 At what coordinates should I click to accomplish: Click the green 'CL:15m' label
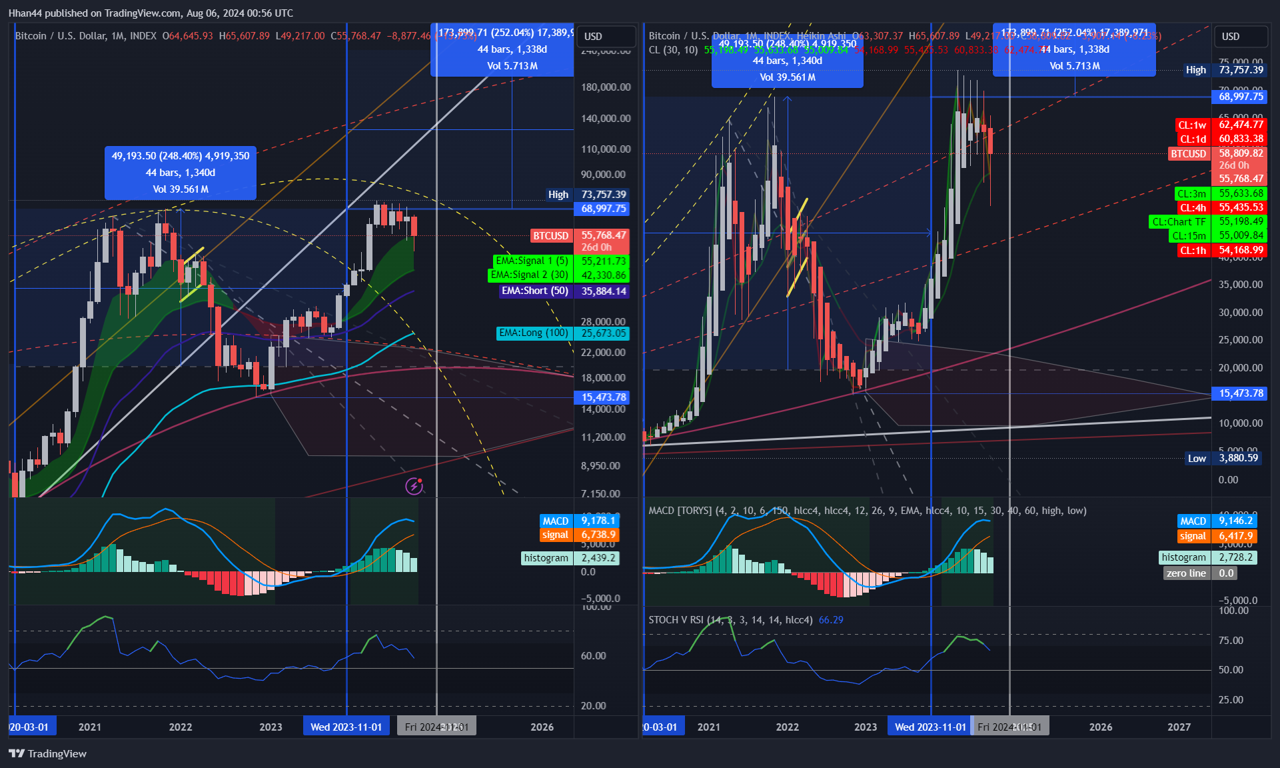tap(1189, 235)
